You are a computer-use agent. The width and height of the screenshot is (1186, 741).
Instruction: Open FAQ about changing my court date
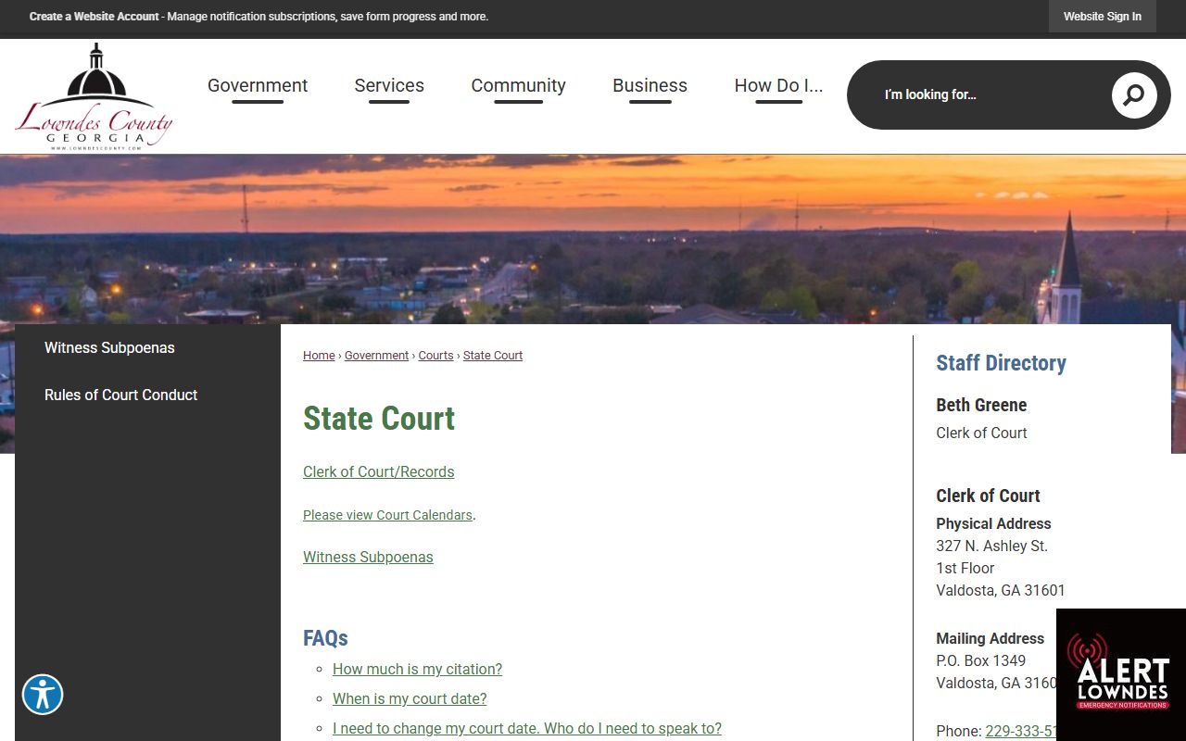click(x=527, y=728)
